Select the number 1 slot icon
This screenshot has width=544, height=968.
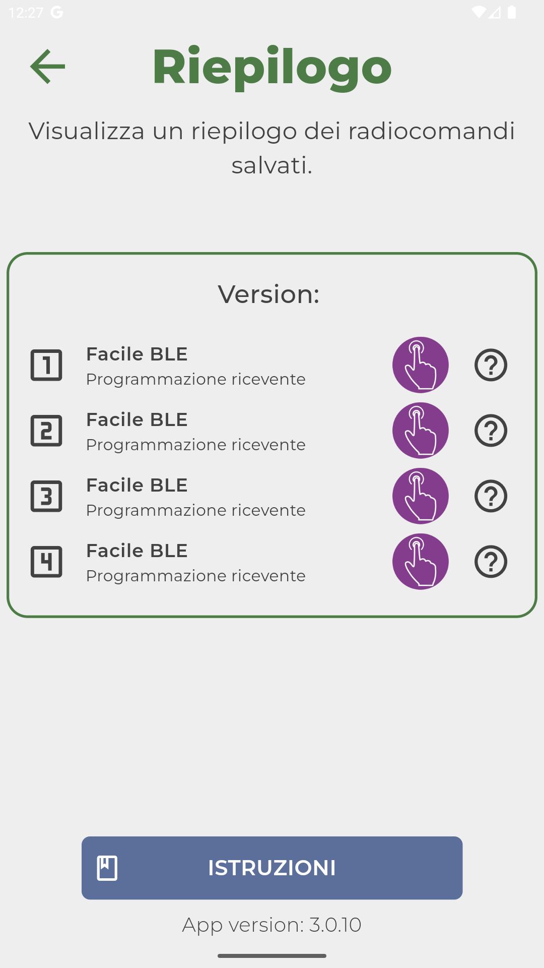(46, 365)
